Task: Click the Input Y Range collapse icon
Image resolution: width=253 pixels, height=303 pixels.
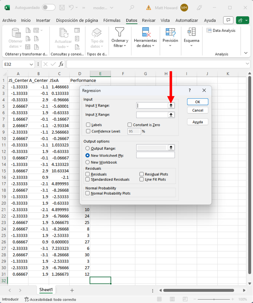Action: pyautogui.click(x=171, y=106)
